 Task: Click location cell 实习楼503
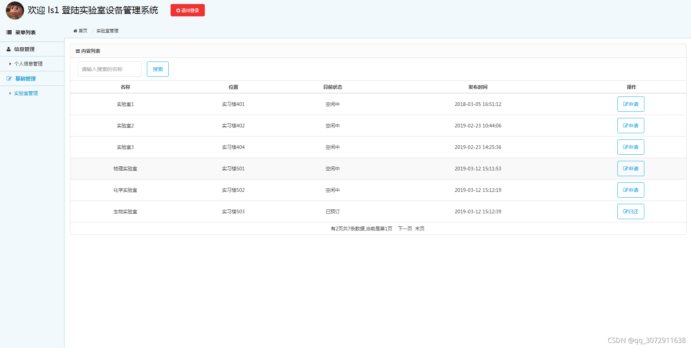point(233,211)
